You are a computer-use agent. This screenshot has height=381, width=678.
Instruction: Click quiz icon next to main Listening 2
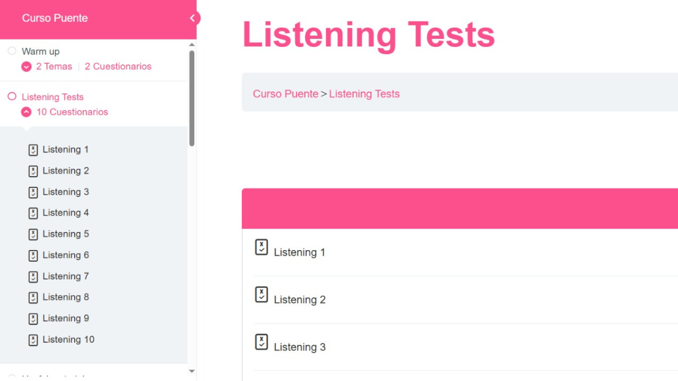click(261, 295)
